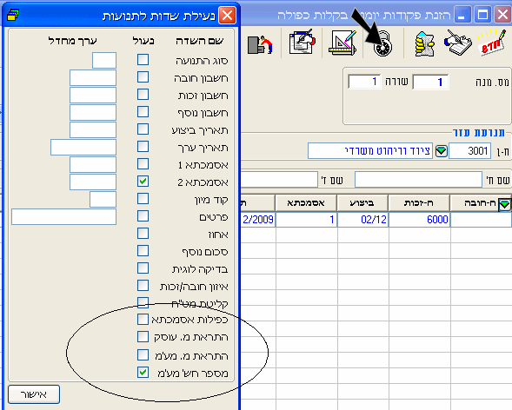Click the person at filing cabinet icon
512x410 pixels.
260,44
